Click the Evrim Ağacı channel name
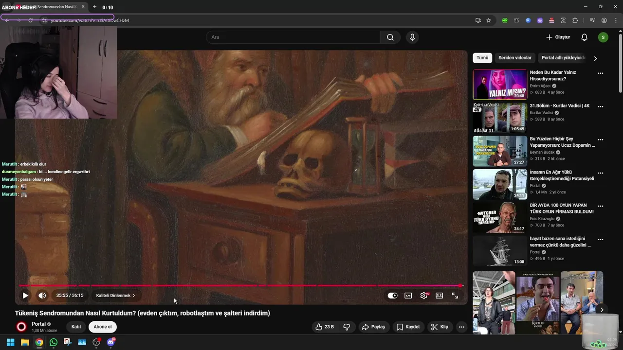This screenshot has height=350, width=623. (x=540, y=86)
